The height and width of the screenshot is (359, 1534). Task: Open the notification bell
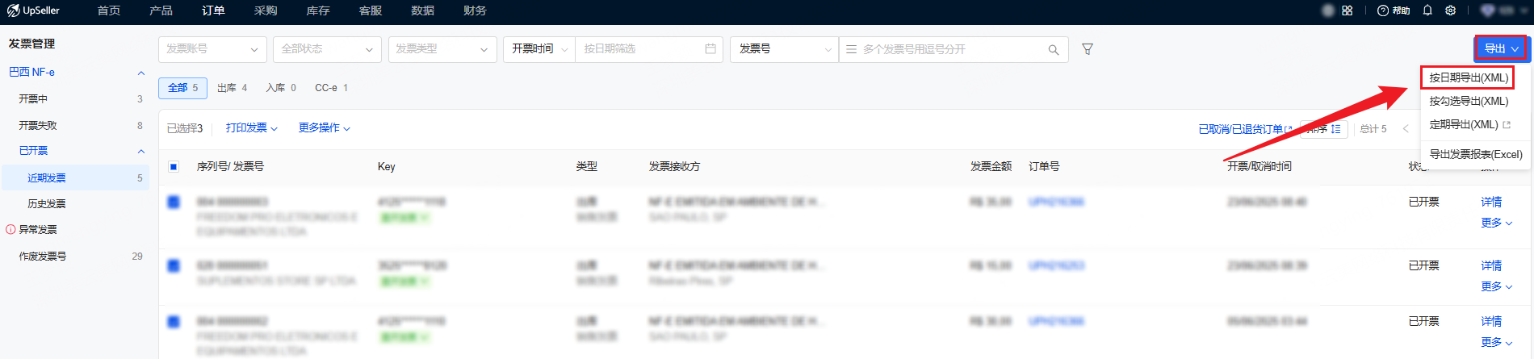click(1427, 10)
